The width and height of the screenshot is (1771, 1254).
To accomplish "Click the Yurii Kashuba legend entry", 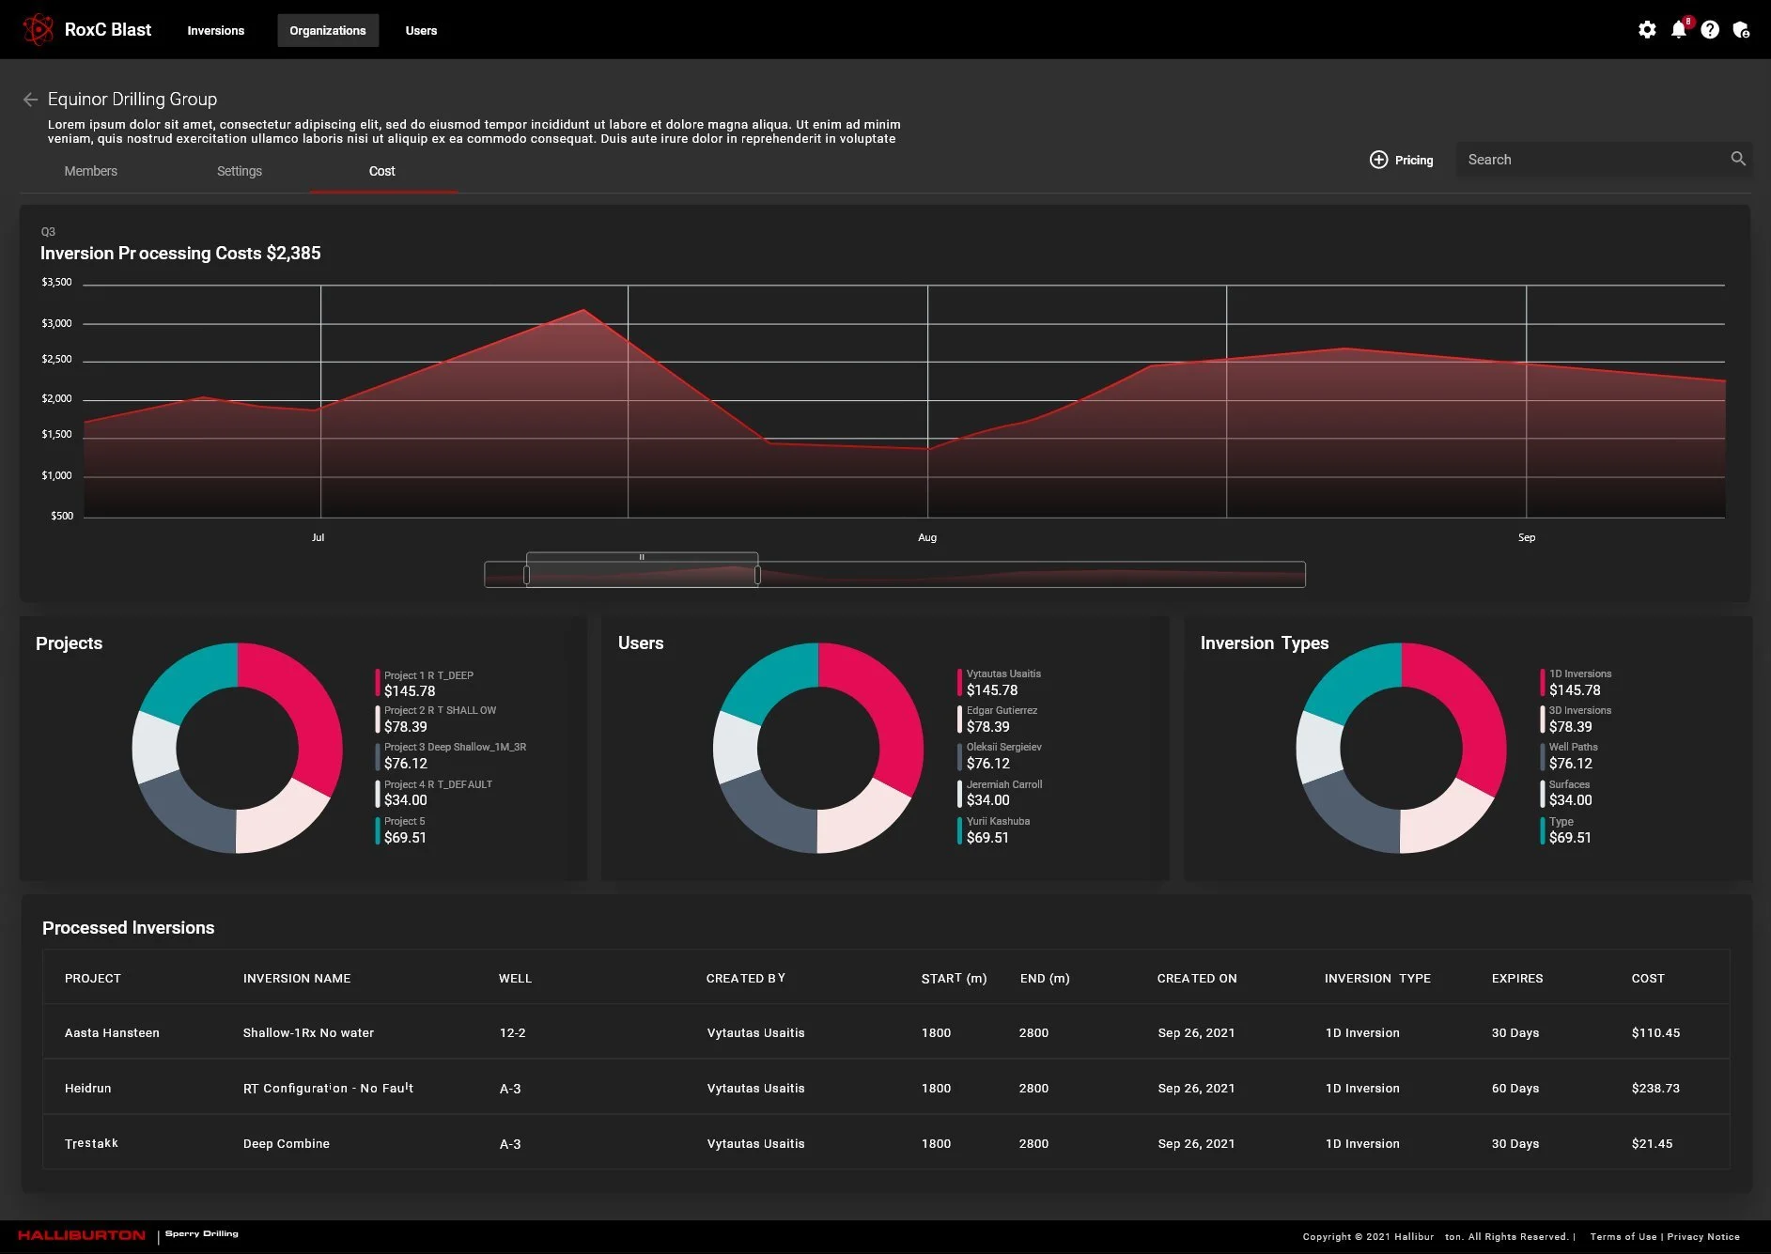I will (994, 830).
